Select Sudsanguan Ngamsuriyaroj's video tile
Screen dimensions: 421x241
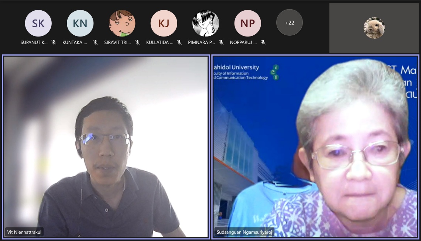(x=315, y=147)
